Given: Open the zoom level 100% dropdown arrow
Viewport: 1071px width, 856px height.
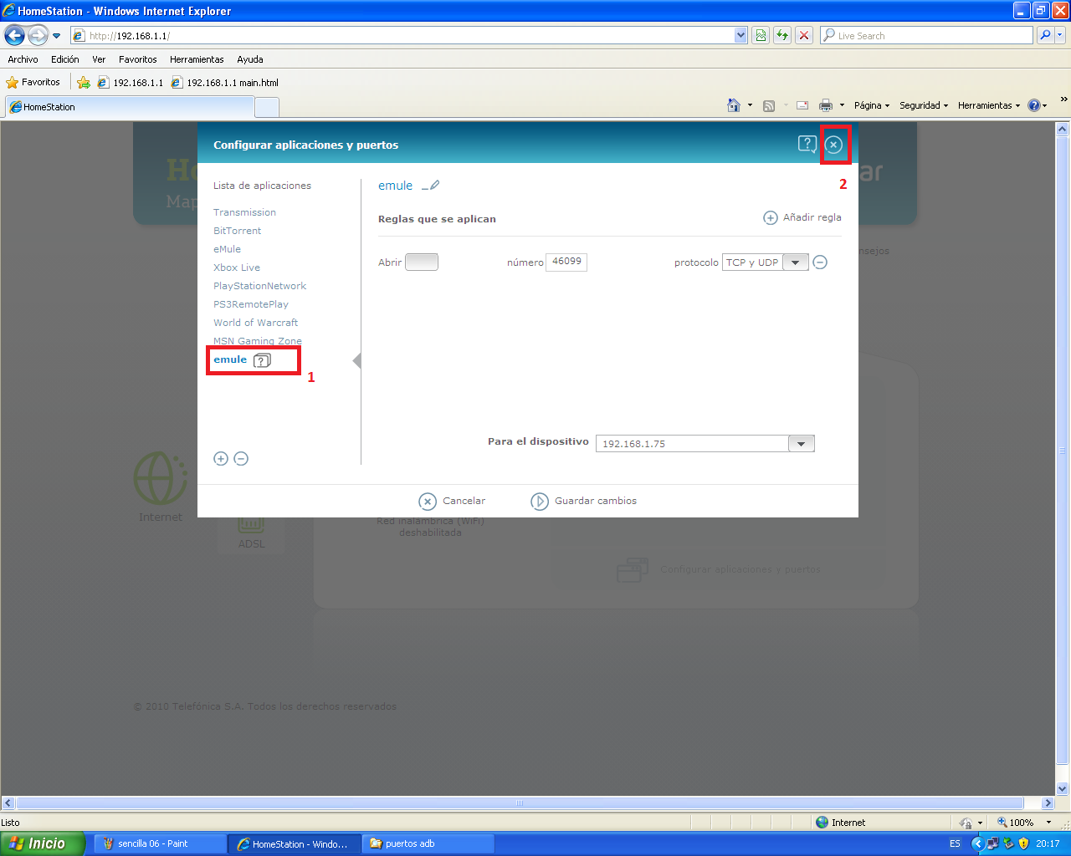Looking at the screenshot, I should click(1048, 823).
